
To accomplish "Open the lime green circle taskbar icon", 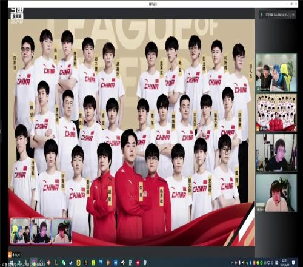I will coord(93,263).
